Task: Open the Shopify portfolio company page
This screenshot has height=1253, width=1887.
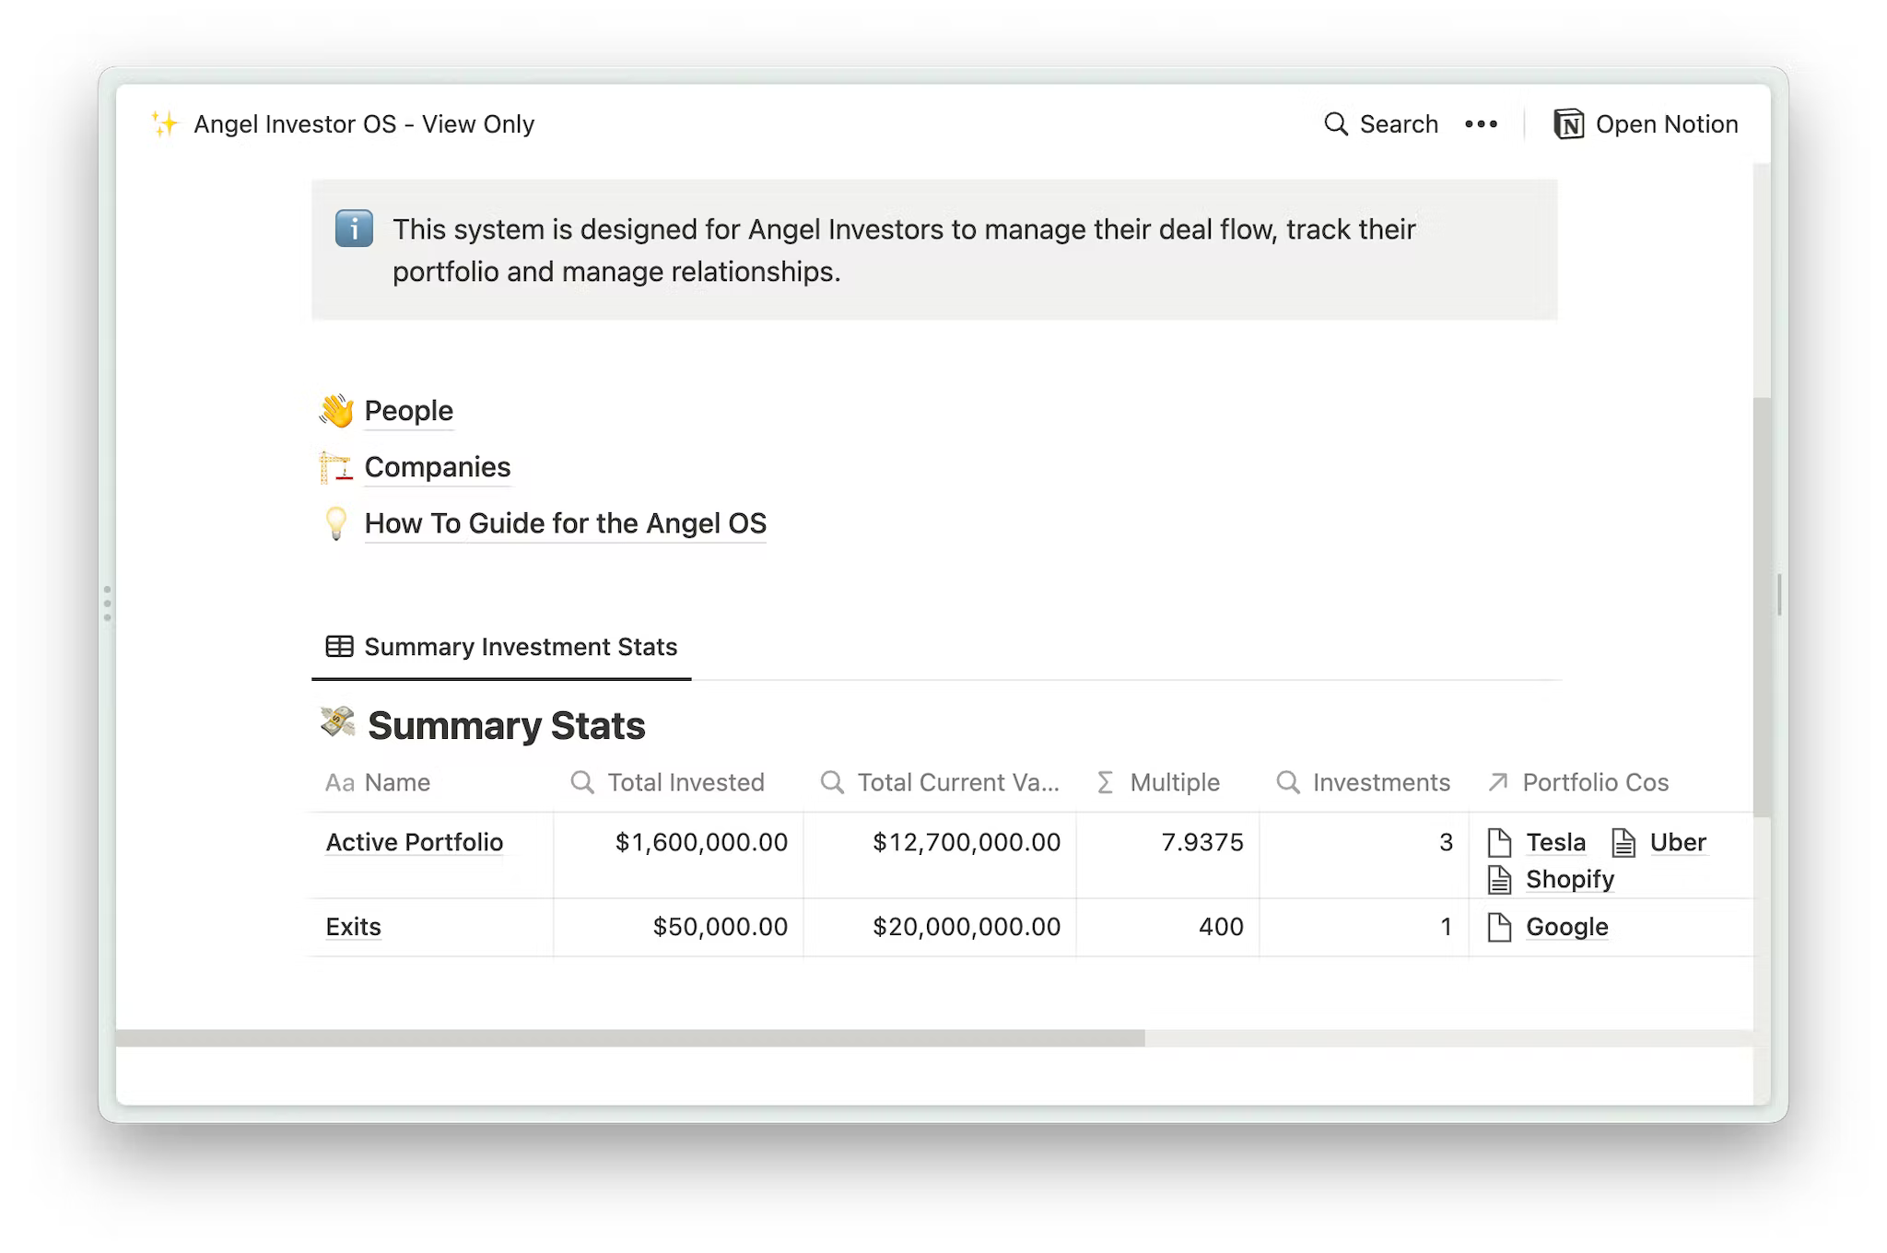Action: [1569, 879]
